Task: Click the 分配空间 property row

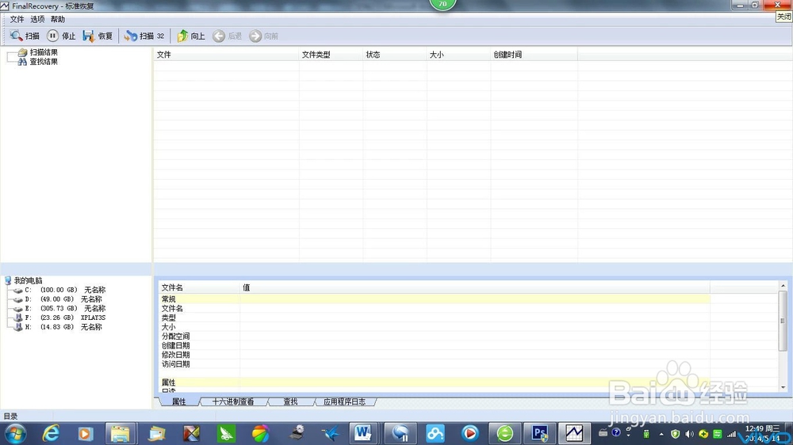Action: pyautogui.click(x=434, y=336)
